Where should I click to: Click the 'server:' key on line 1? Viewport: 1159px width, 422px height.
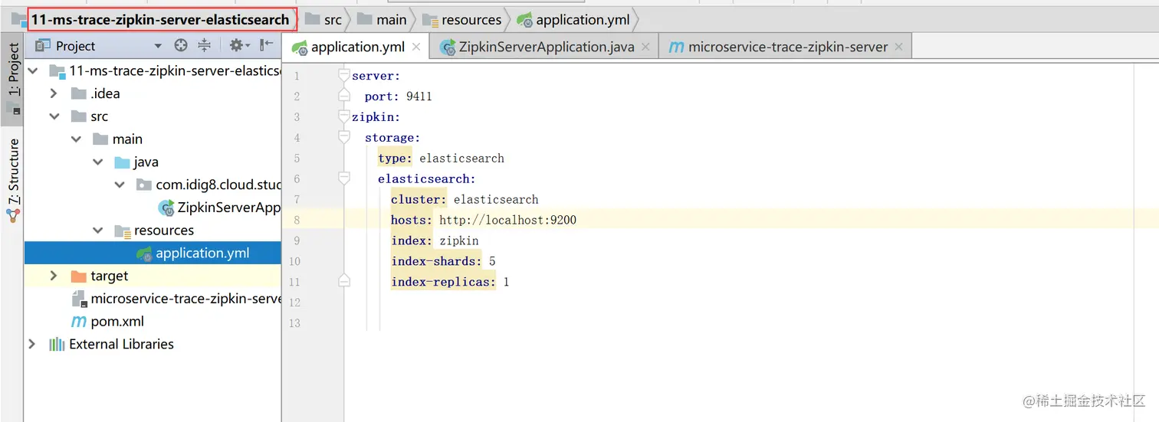[x=376, y=76]
